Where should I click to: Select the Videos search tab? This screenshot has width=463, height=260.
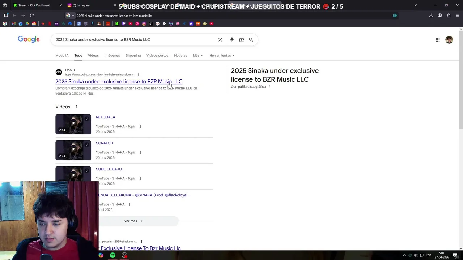(93, 55)
